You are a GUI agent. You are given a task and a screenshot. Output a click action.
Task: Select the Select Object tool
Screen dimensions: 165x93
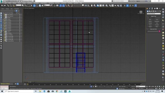point(23,5)
